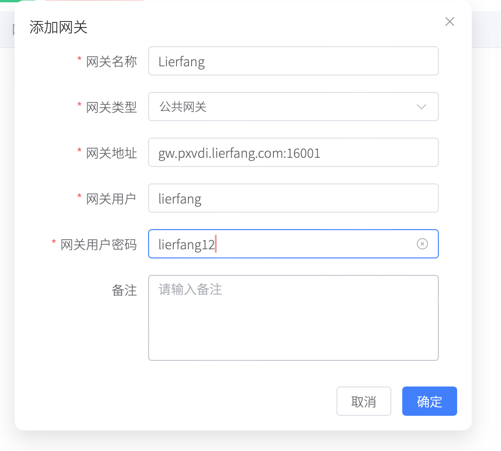Dismiss the 添加网关 dialog via X
The height and width of the screenshot is (451, 501).
click(449, 21)
